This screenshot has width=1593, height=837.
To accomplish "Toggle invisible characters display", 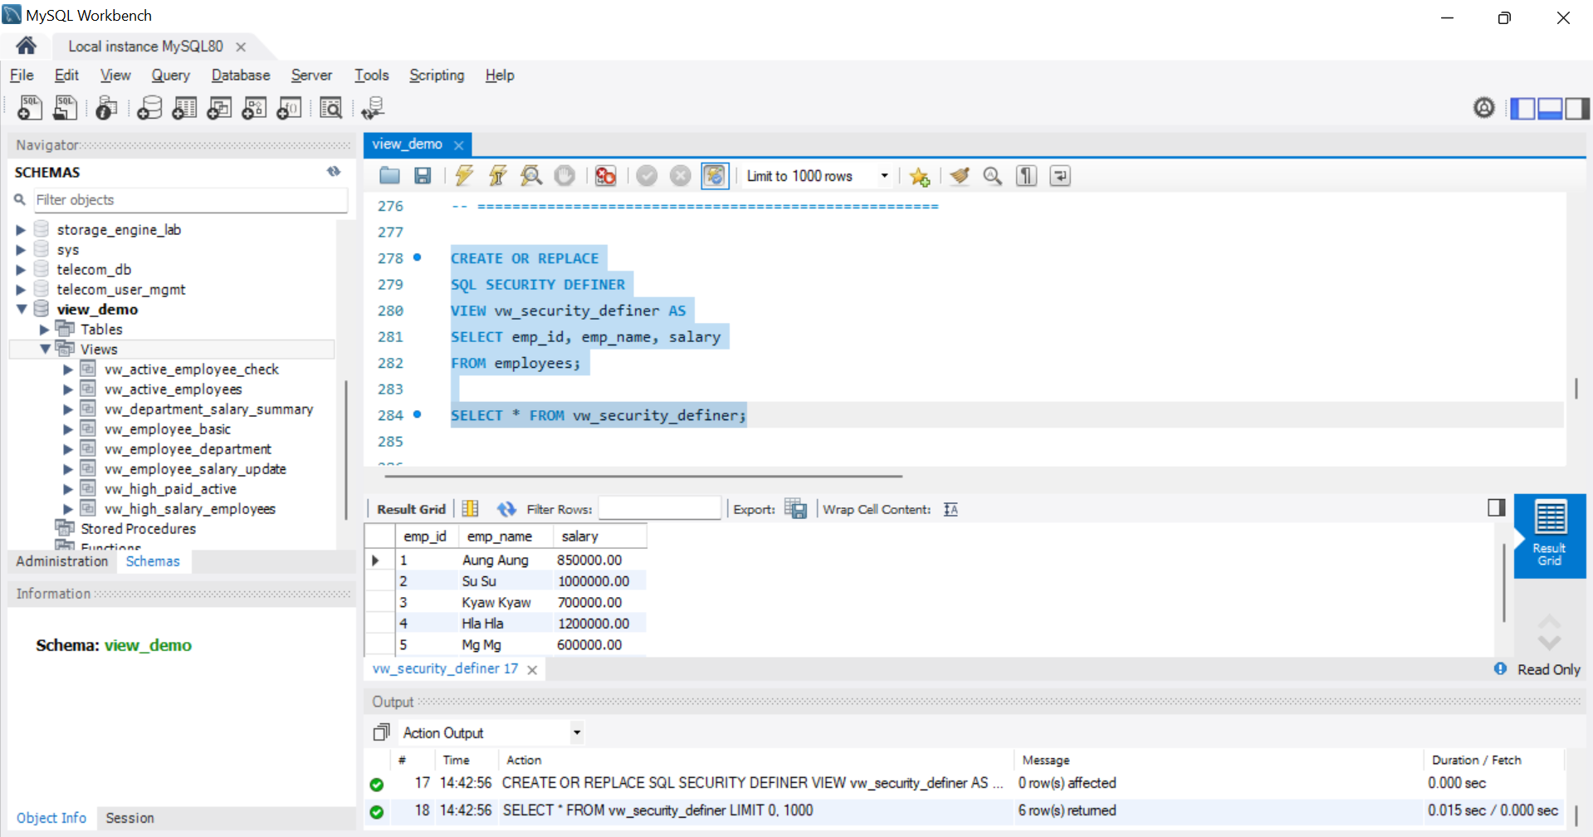I will click(1027, 176).
